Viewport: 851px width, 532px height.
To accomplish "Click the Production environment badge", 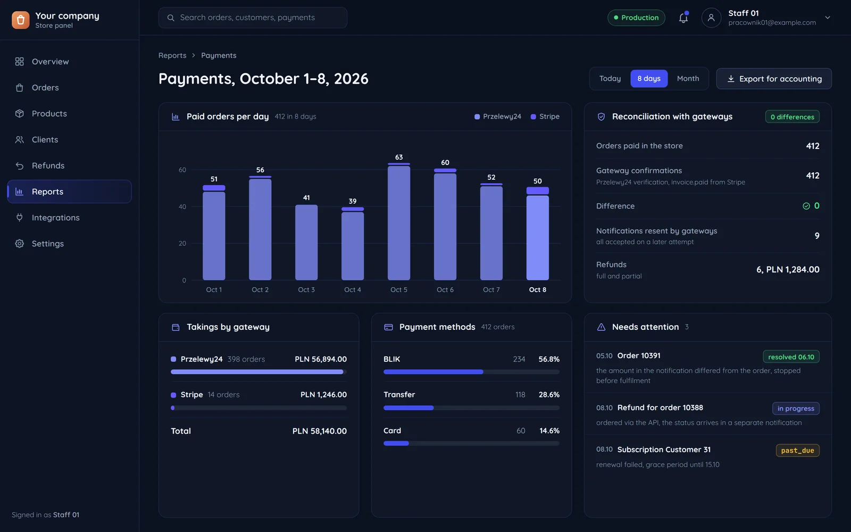I will point(636,18).
